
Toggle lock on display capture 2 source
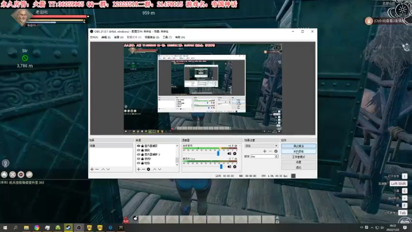143,154
